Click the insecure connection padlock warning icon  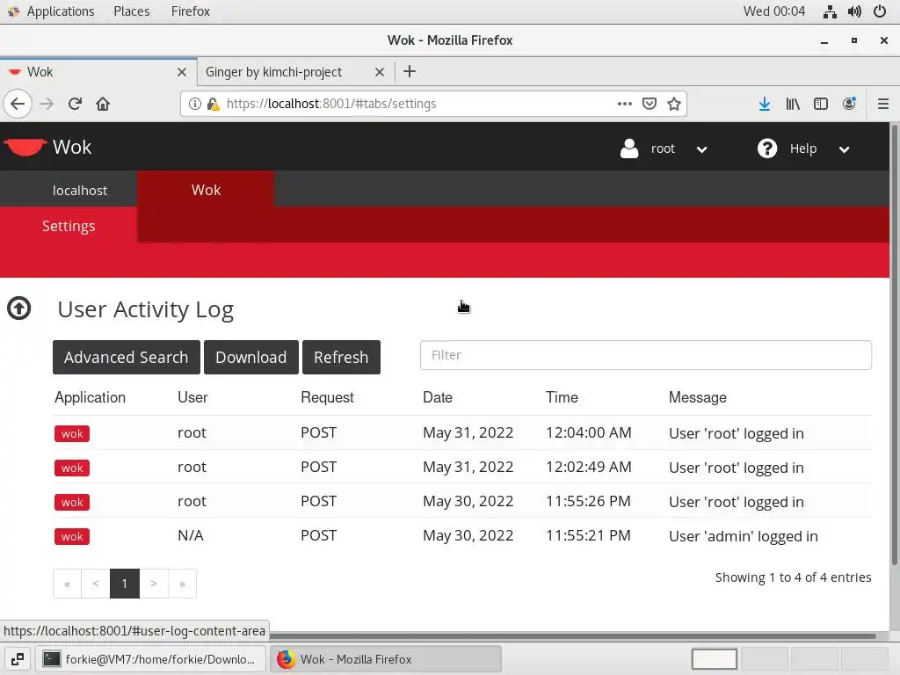(213, 104)
